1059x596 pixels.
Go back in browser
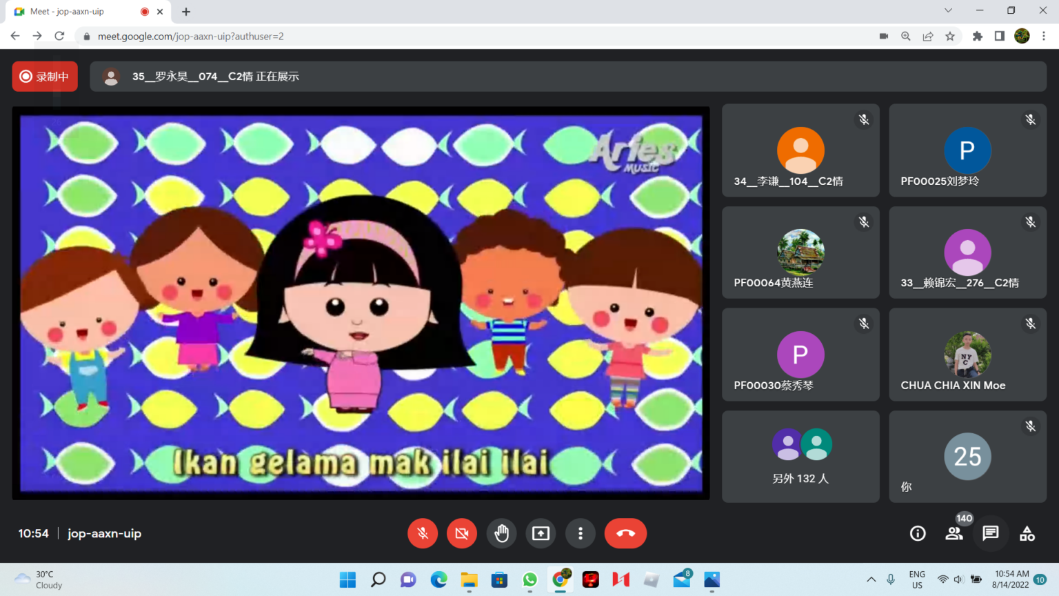15,36
